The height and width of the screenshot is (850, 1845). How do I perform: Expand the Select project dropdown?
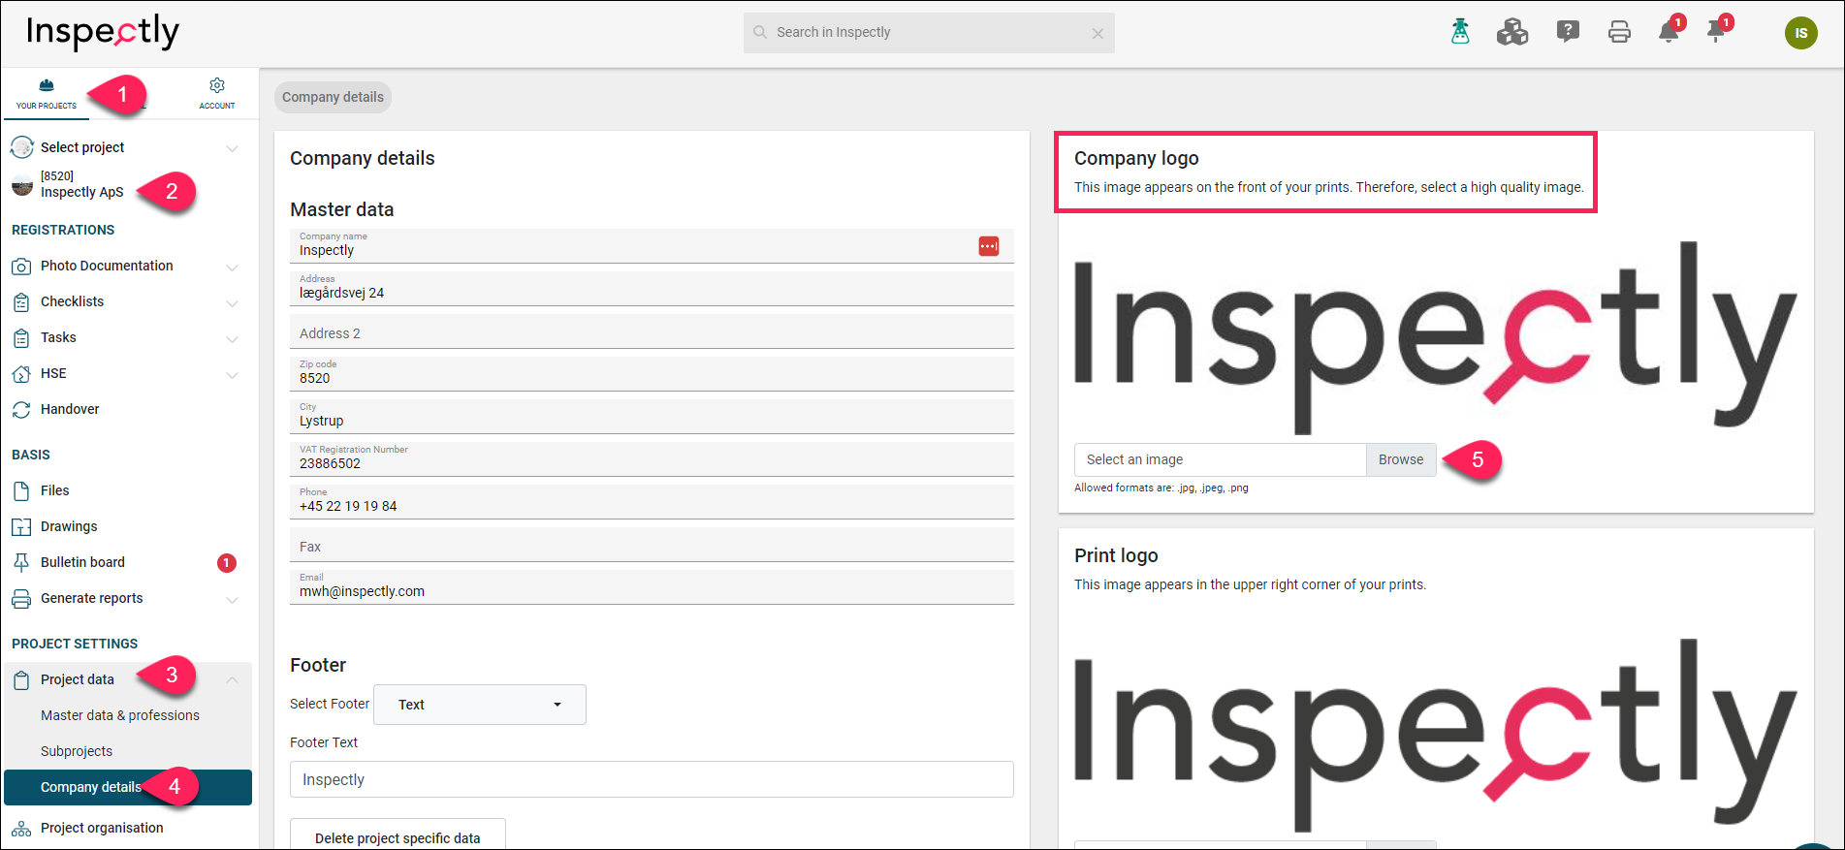tap(232, 148)
